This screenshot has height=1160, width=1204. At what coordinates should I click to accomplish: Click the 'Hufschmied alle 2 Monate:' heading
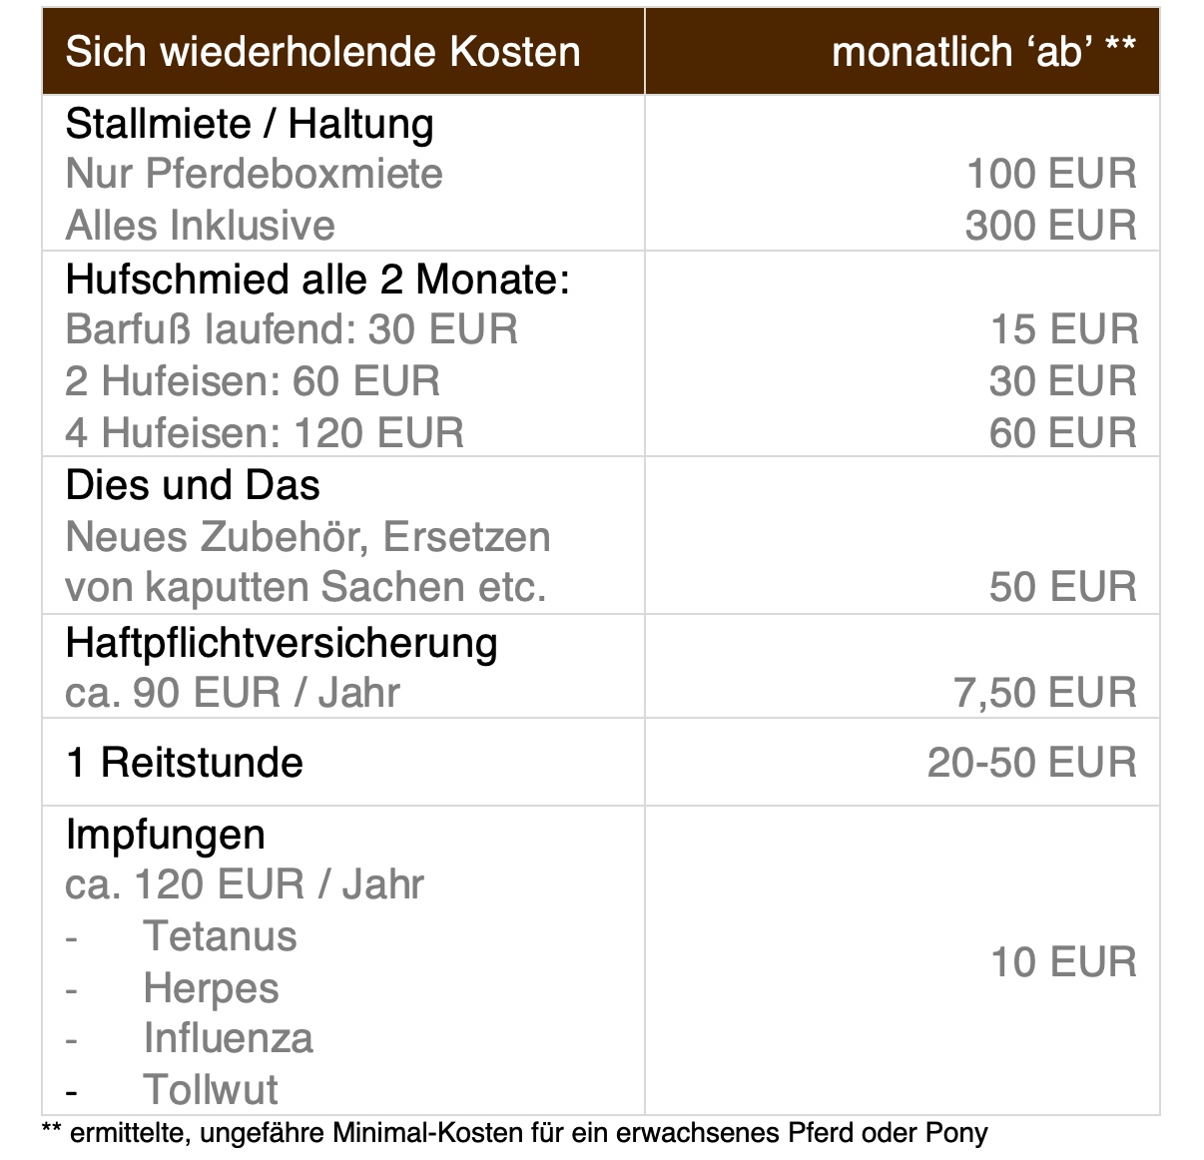[317, 280]
